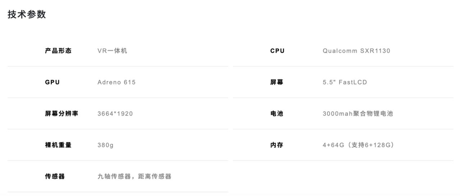Click the Qualcomm SXR1130 value
Screen dimensions: 460x196
tap(356, 51)
